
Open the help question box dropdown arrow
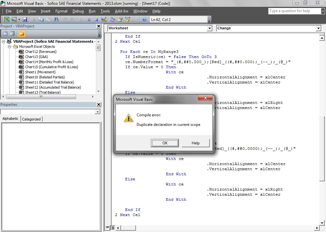[x=323, y=11]
